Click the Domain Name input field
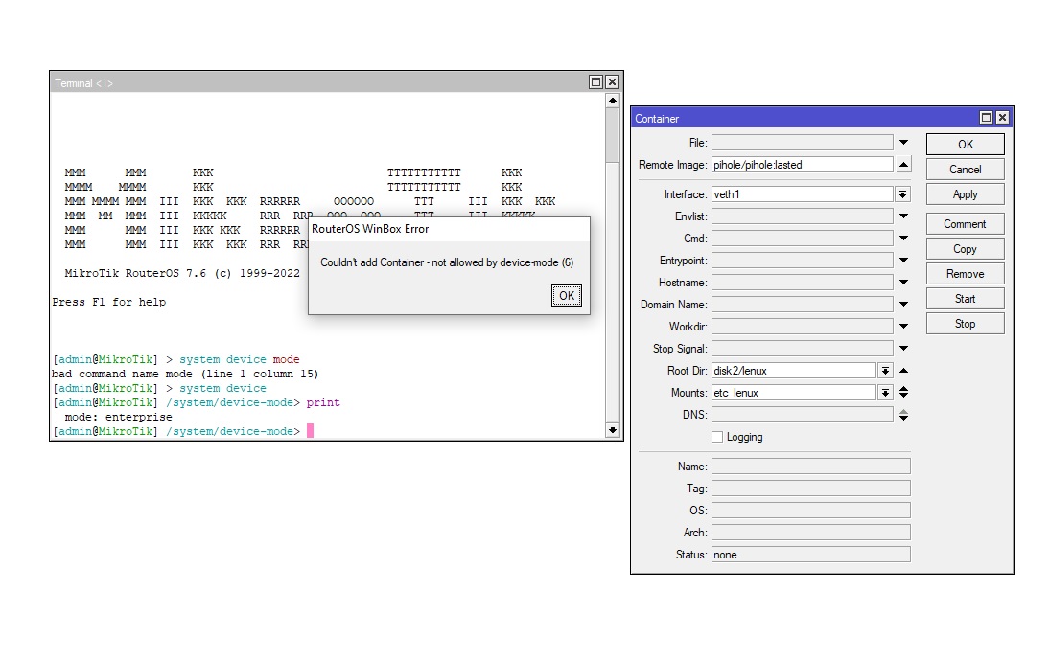This screenshot has height=660, width=1050. click(x=803, y=305)
